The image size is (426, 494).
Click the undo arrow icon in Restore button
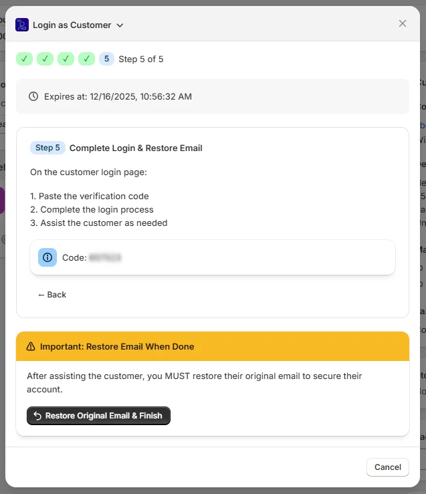[37, 416]
